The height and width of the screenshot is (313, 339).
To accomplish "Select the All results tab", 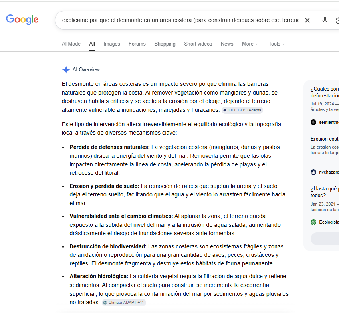I will 92,44.
